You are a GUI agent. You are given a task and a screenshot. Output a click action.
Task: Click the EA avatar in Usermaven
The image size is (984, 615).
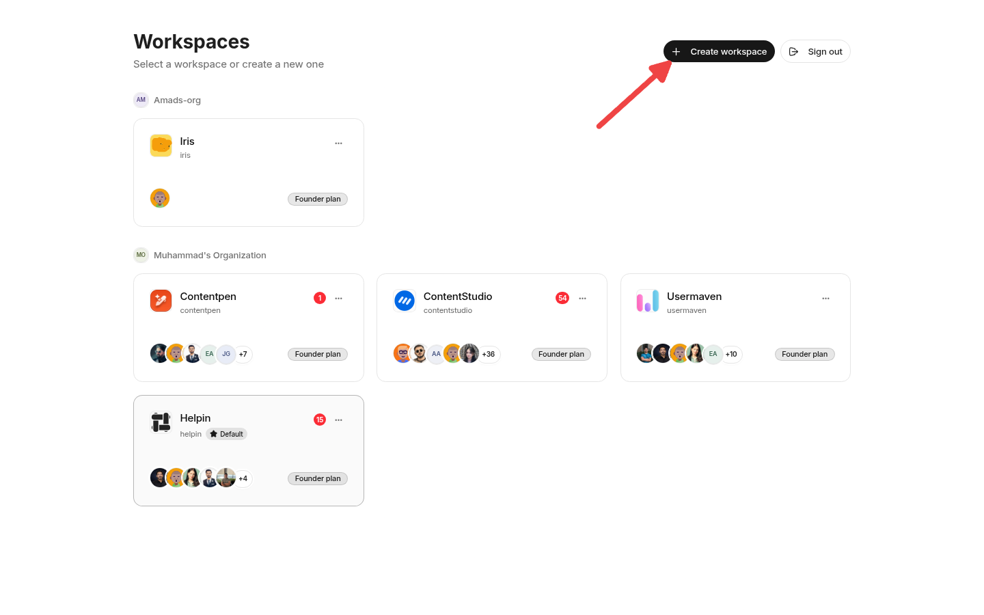713,354
